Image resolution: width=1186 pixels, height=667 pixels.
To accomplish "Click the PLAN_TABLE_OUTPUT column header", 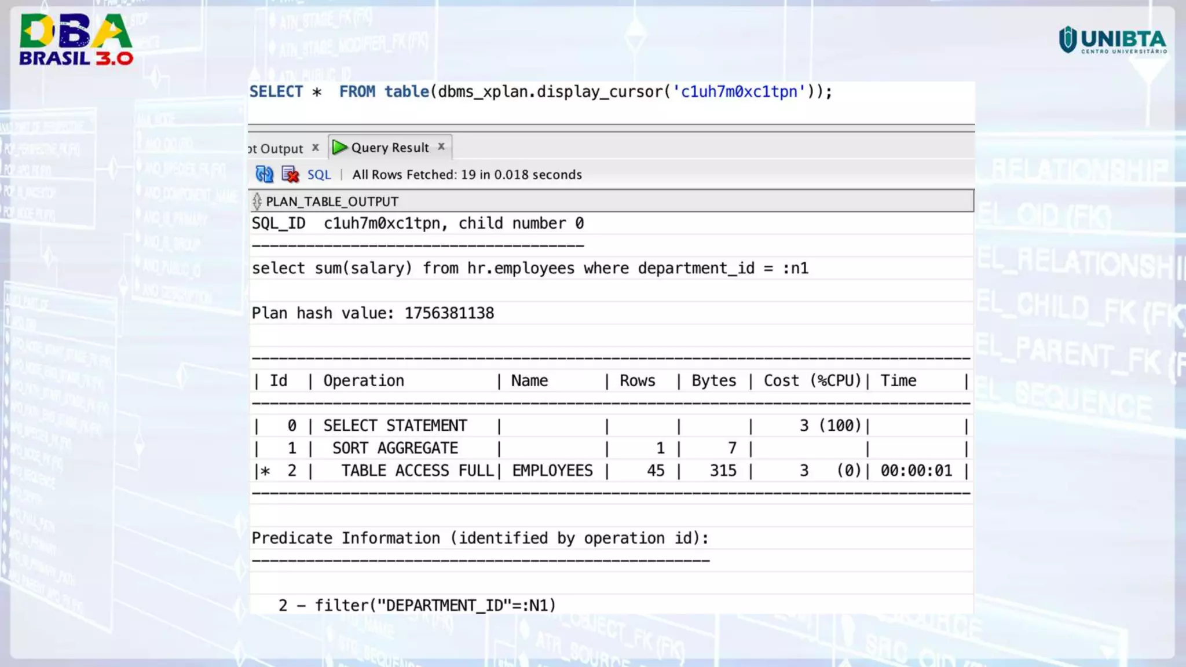I will pyautogui.click(x=332, y=201).
